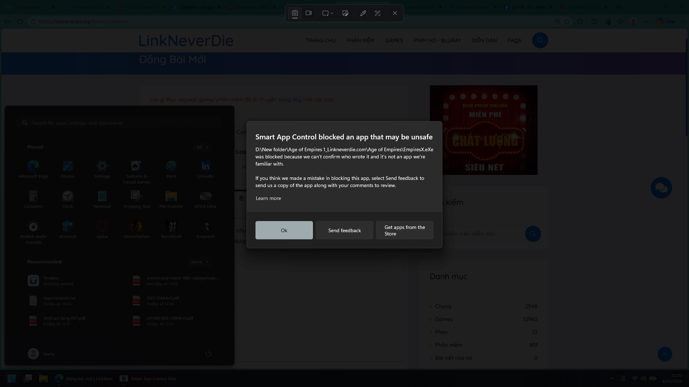This screenshot has height=387, width=689.
Task: Launch the pinned Clock app
Action: 68,200
